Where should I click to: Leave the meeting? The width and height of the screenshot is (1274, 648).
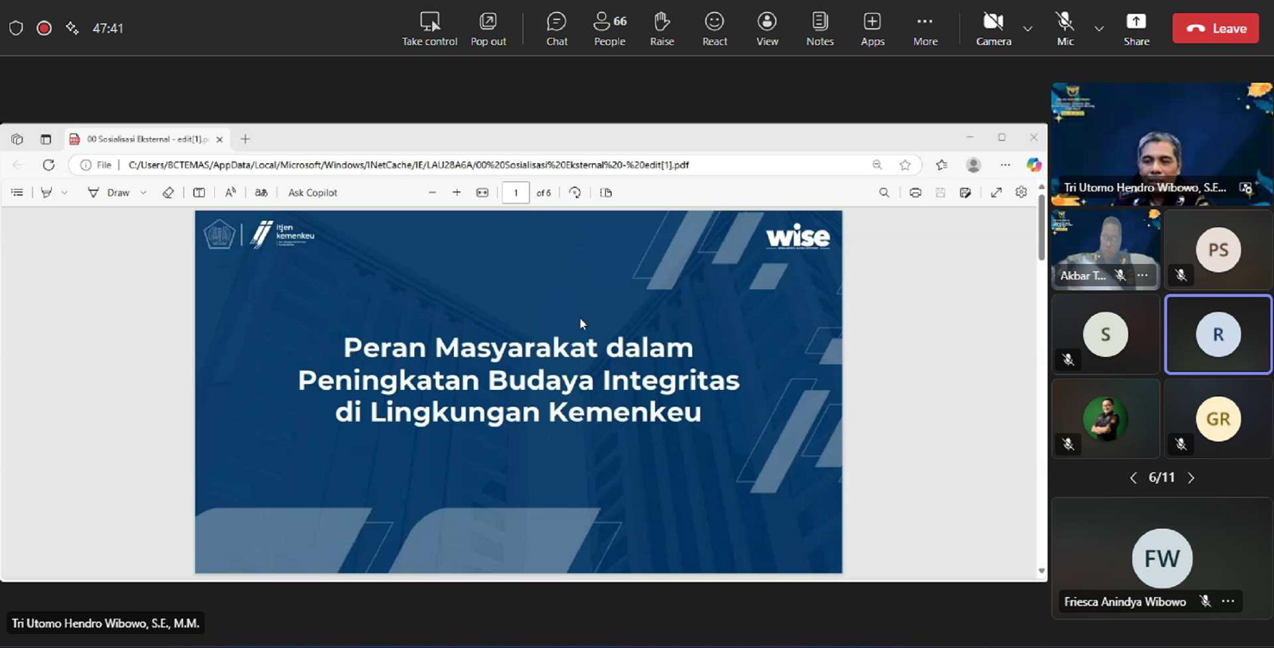coord(1215,29)
